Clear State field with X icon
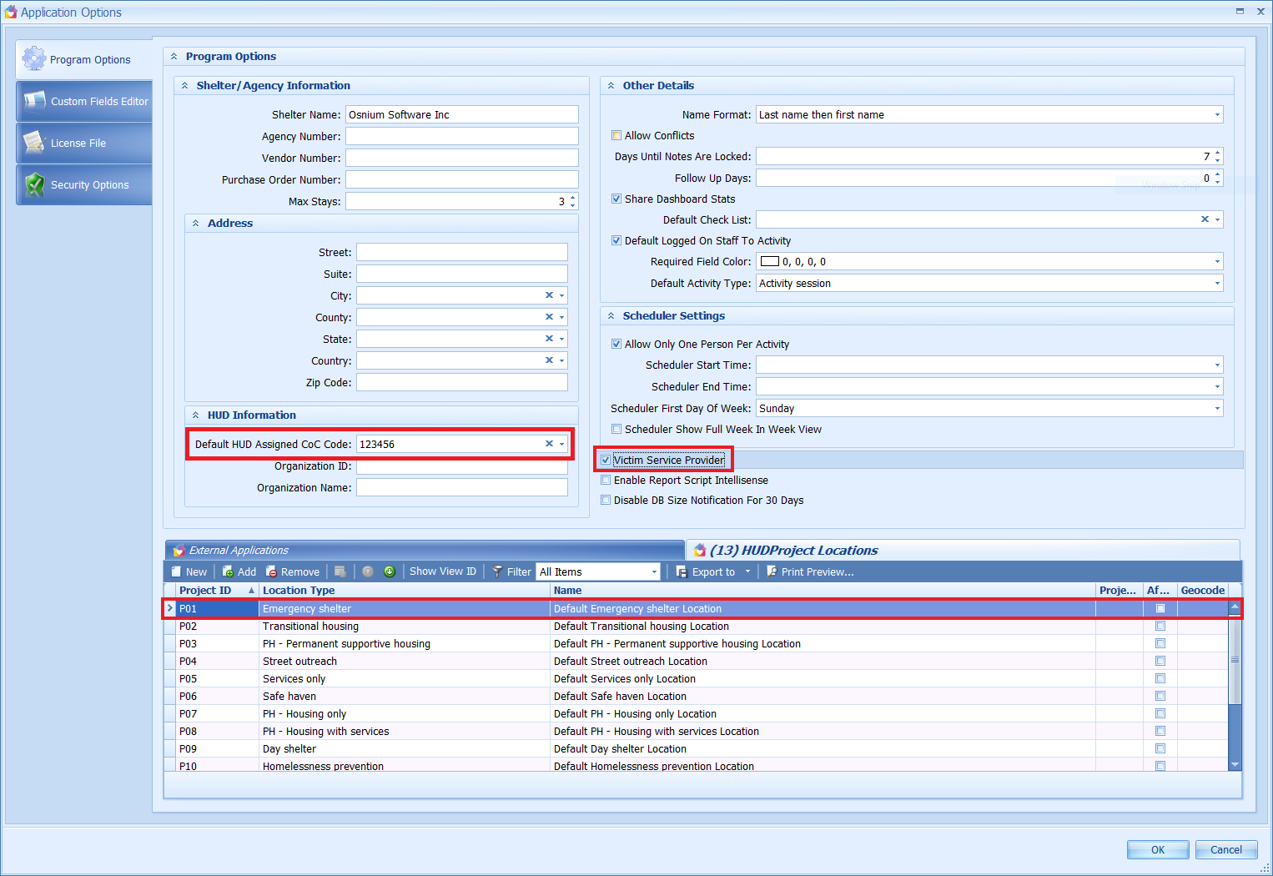The width and height of the screenshot is (1273, 876). click(x=549, y=339)
